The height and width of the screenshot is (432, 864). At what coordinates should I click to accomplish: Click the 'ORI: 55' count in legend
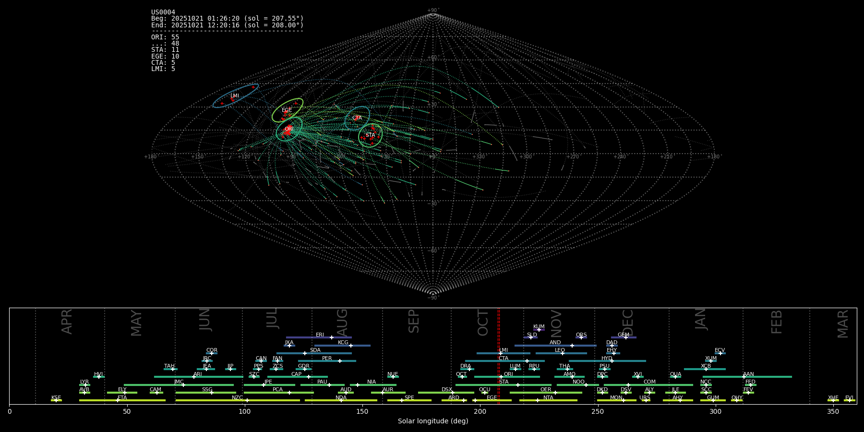(165, 37)
